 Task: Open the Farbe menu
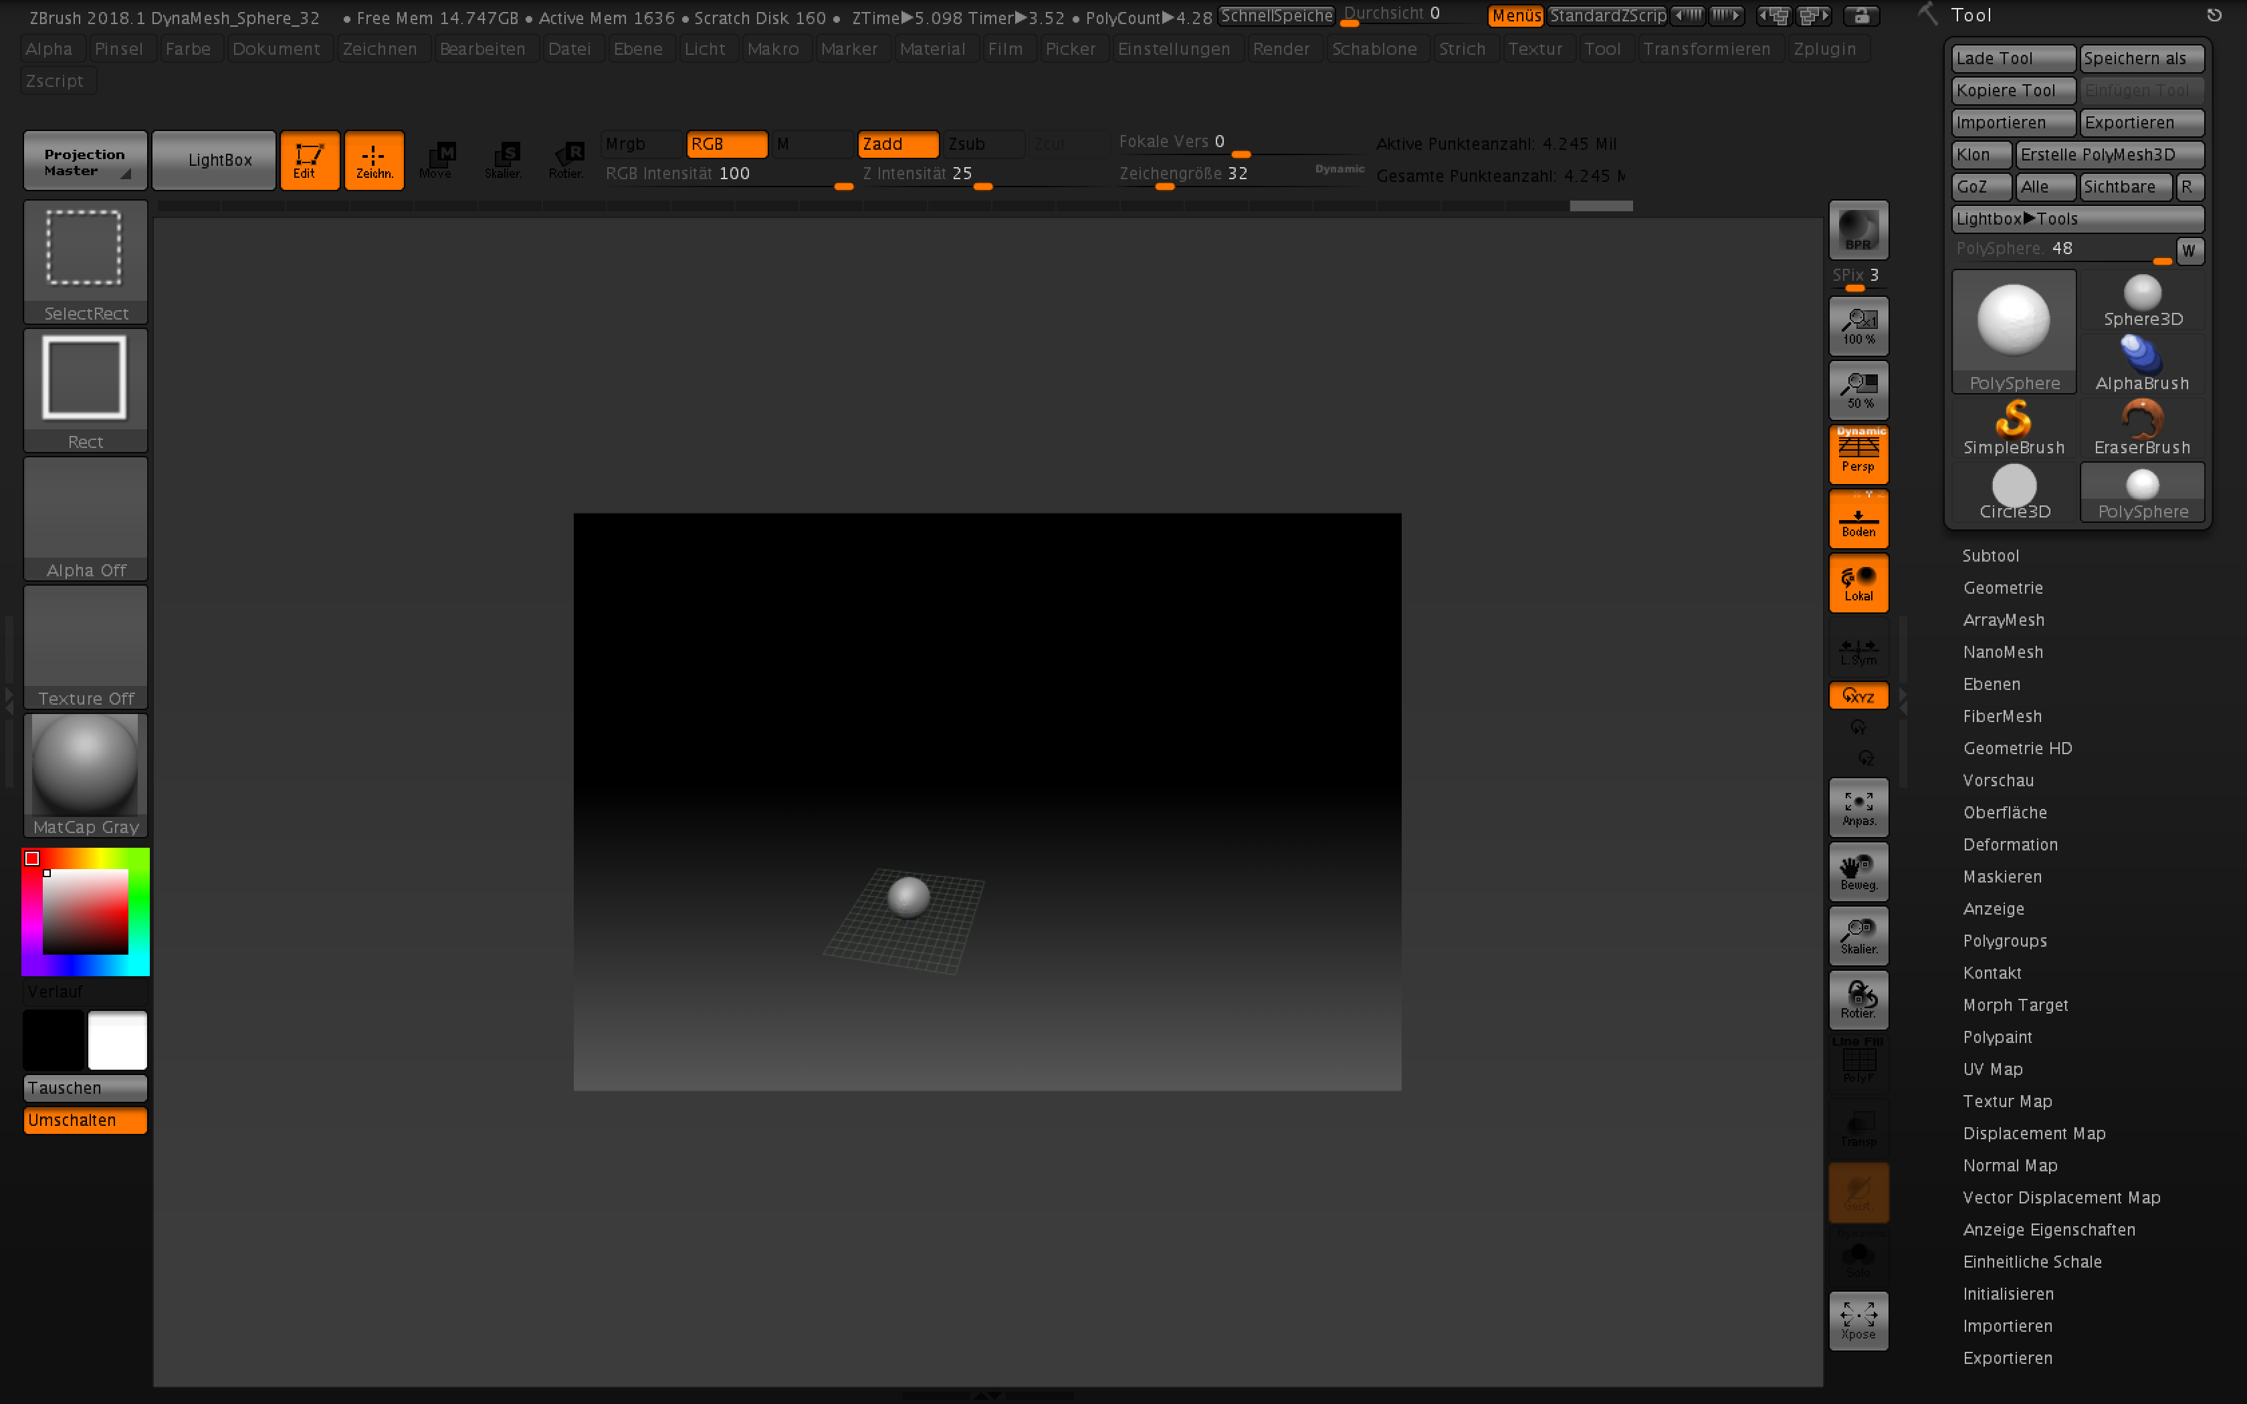[x=187, y=48]
